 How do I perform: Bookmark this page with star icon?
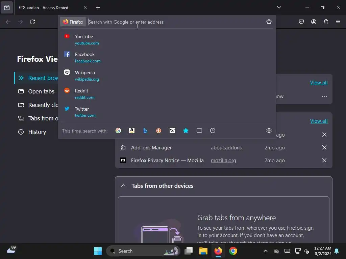[x=269, y=22]
